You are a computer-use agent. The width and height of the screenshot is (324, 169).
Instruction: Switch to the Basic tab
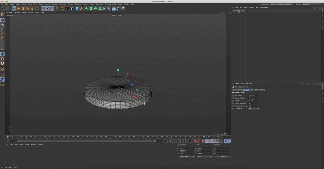(x=235, y=90)
